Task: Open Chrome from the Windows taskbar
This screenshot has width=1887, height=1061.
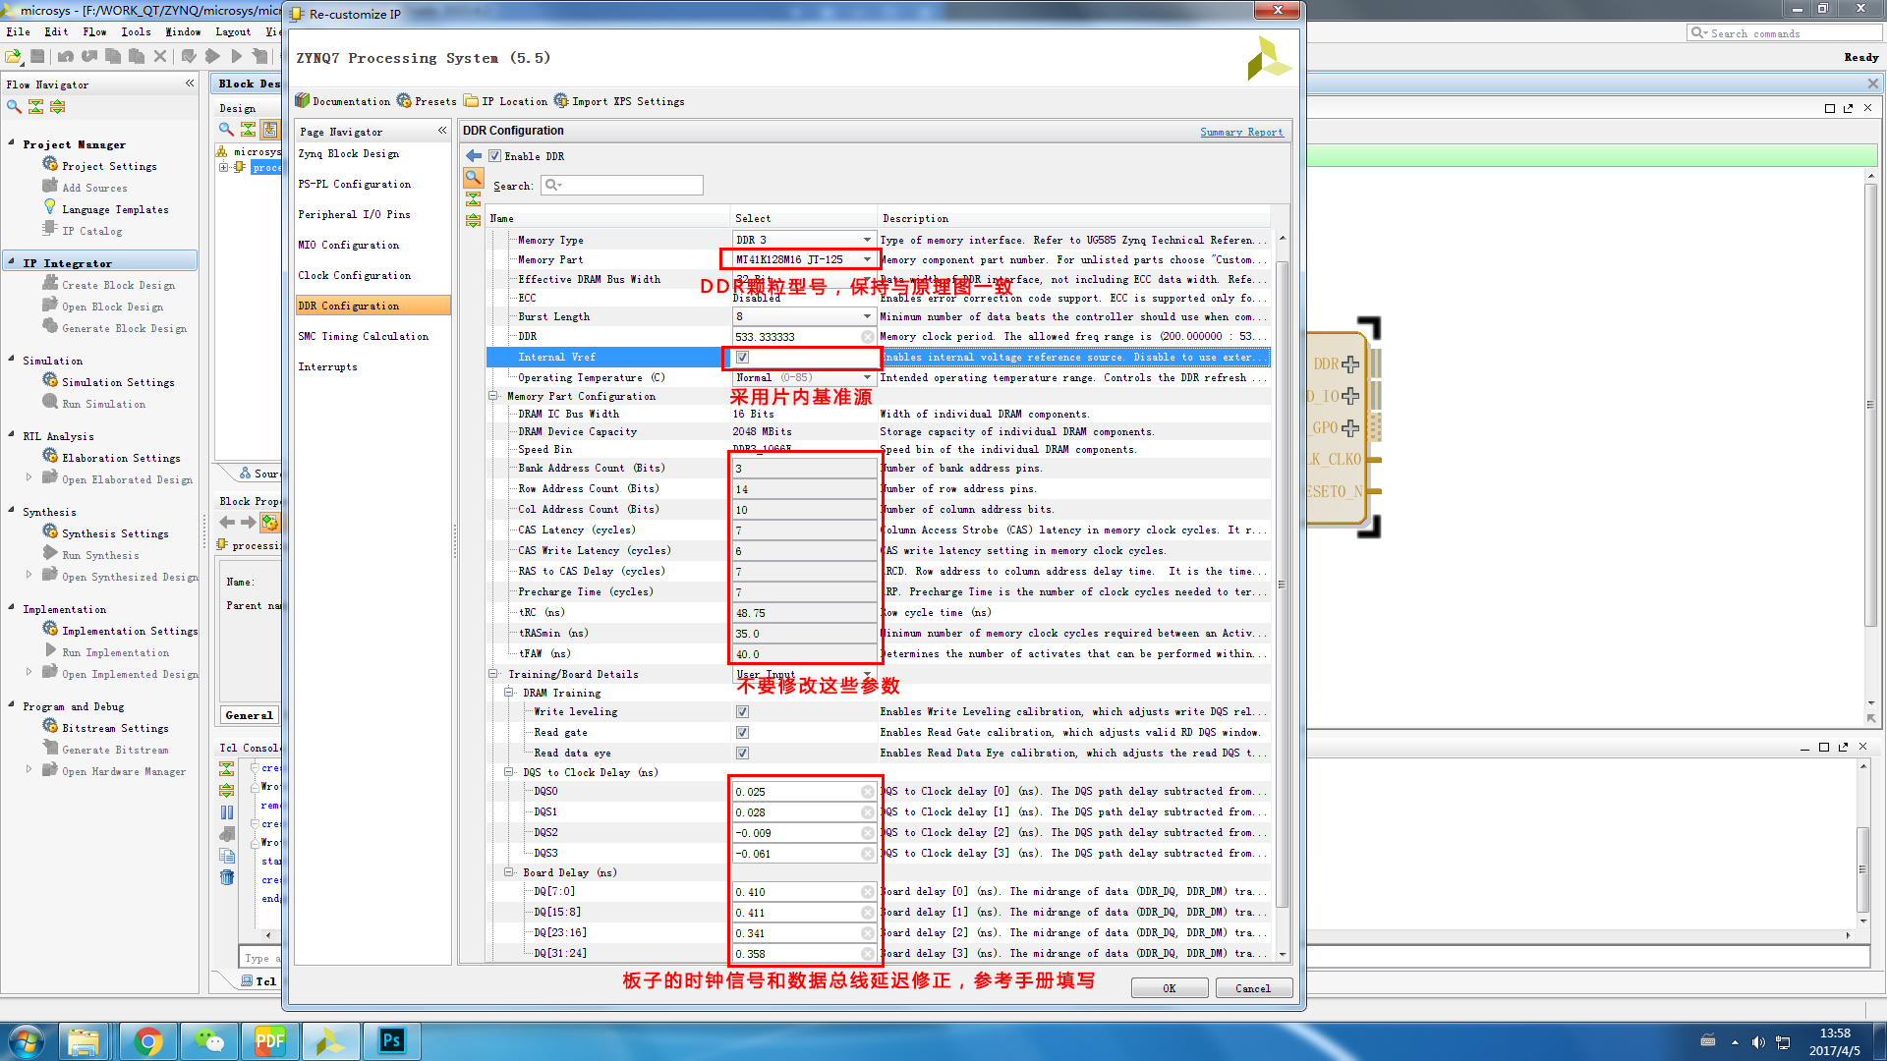Action: click(x=148, y=1041)
